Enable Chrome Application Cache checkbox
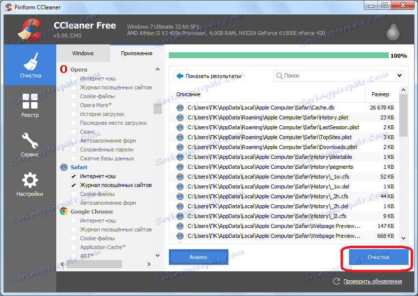Viewport: 418px width, 296px height. [74, 247]
